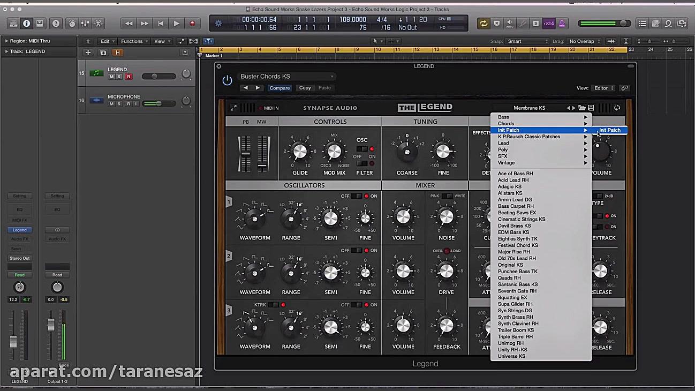
Task: Open the Edit menu in tracks area
Action: [x=107, y=41]
